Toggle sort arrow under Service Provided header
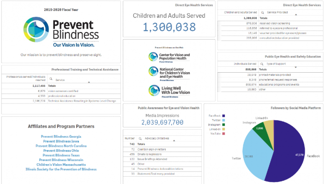 click(296, 15)
